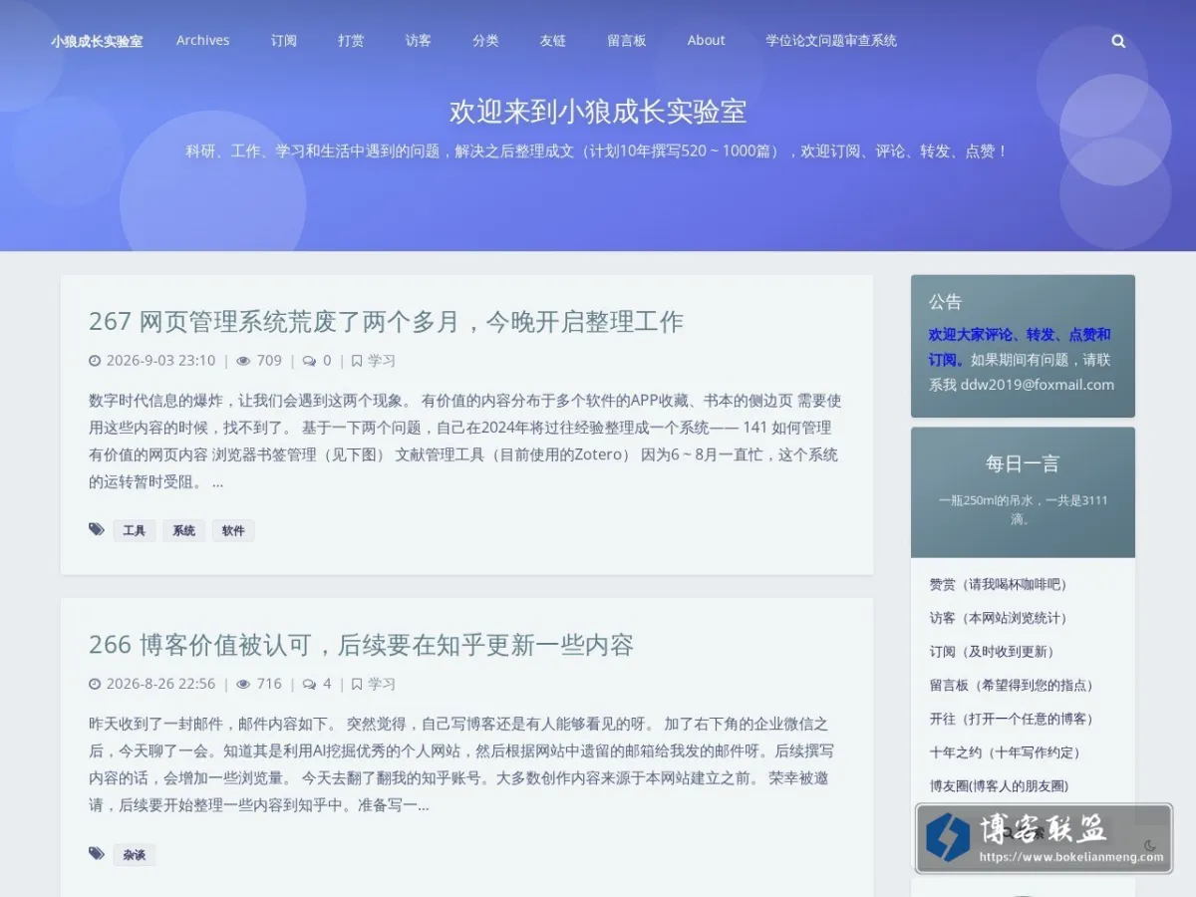The image size is (1196, 897).
Task: Select the 系统 tag
Action: click(x=184, y=530)
